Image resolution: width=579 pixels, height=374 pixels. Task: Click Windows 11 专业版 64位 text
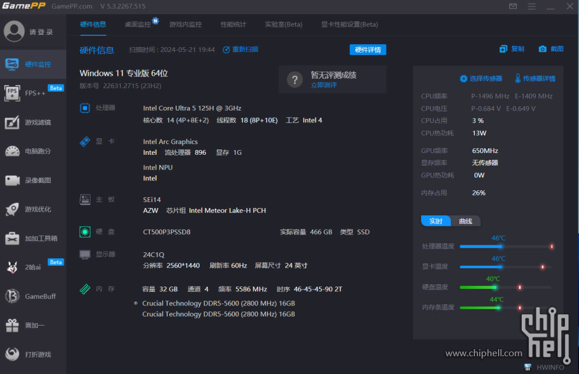(123, 73)
